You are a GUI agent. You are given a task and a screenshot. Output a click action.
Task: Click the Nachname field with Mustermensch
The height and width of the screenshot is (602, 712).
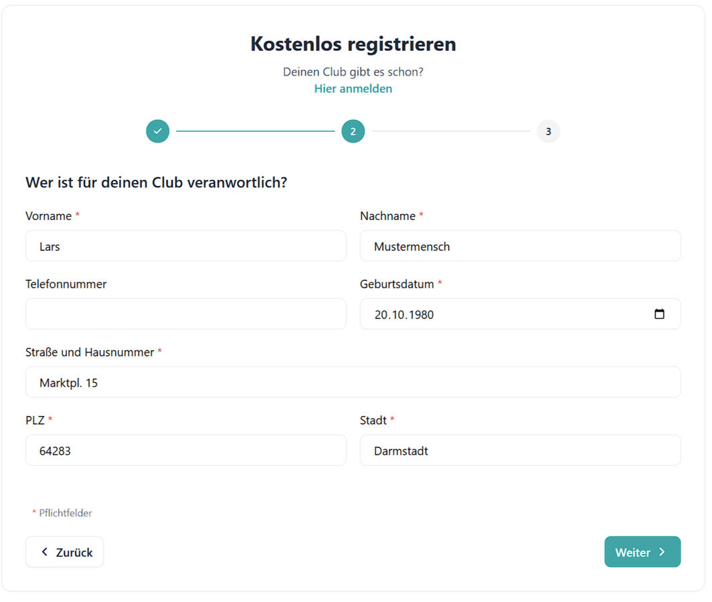520,246
